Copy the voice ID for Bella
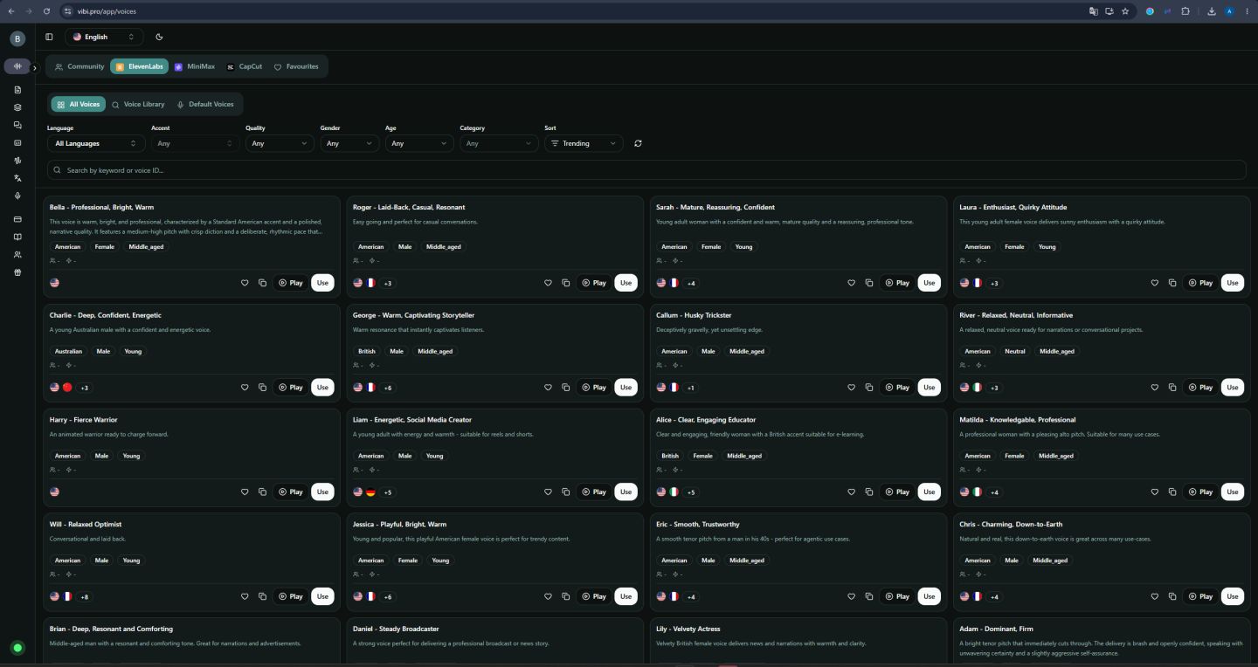The height and width of the screenshot is (667, 1258). [262, 283]
